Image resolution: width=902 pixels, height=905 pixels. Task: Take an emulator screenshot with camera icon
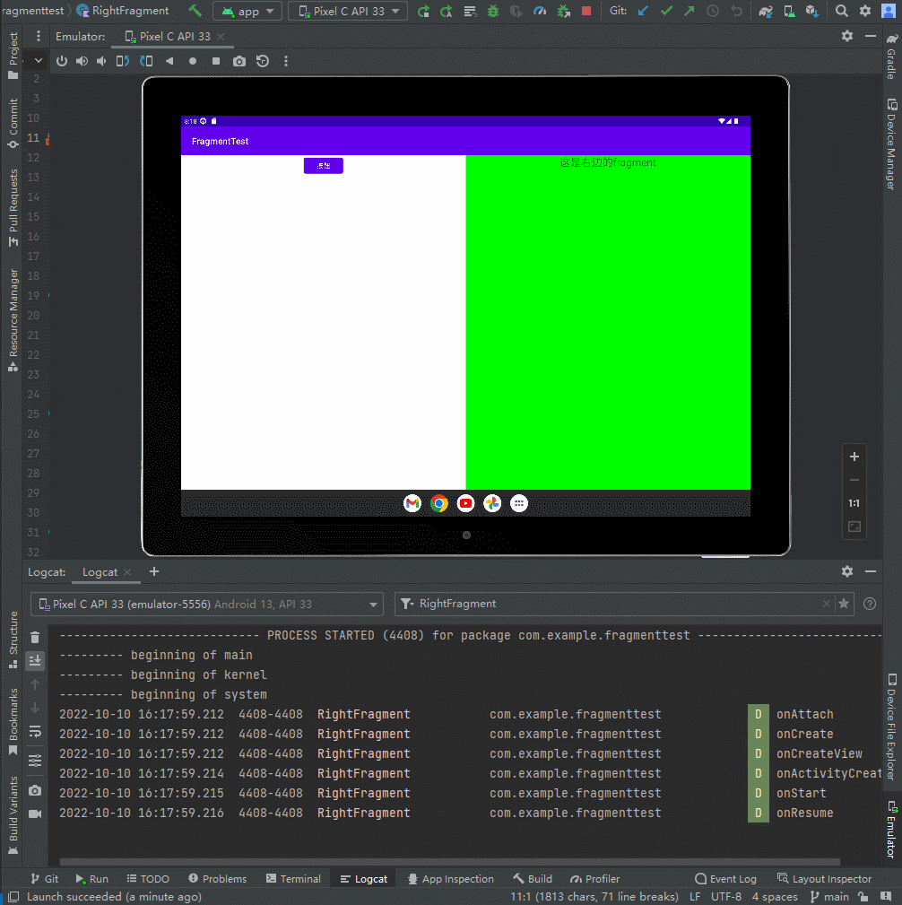pyautogui.click(x=239, y=61)
